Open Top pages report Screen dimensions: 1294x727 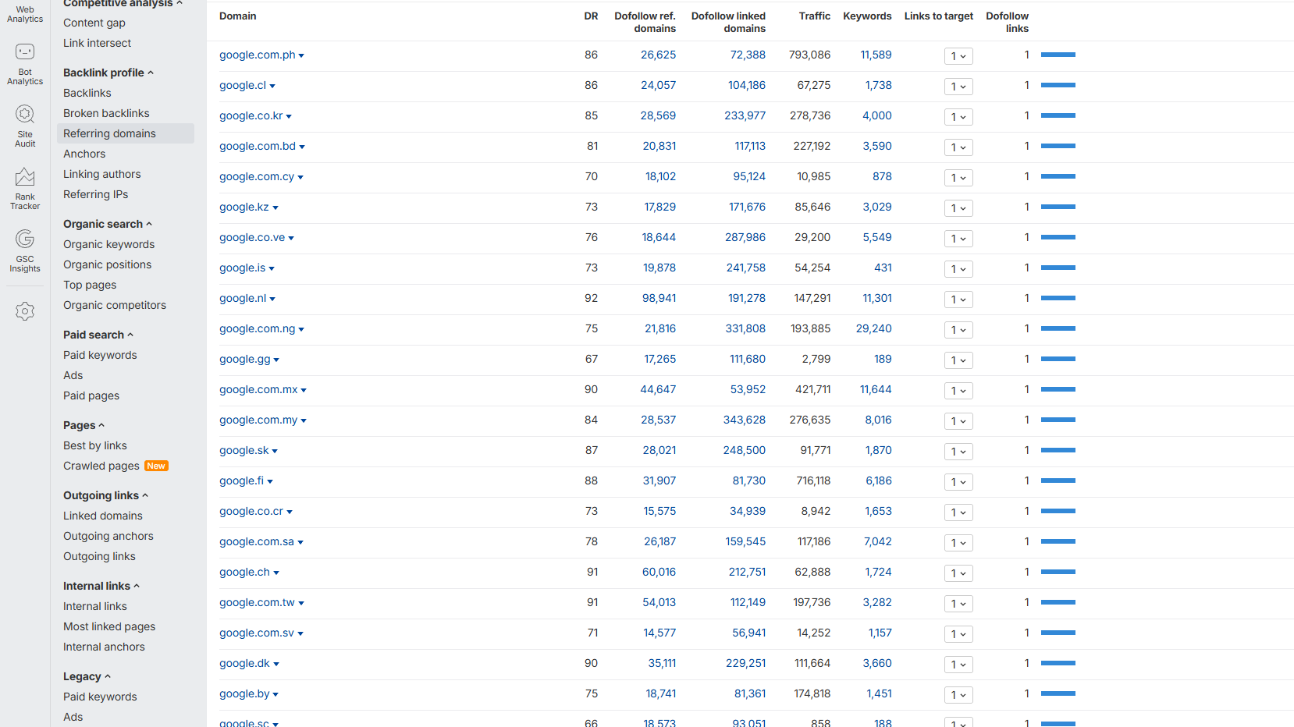click(x=90, y=285)
